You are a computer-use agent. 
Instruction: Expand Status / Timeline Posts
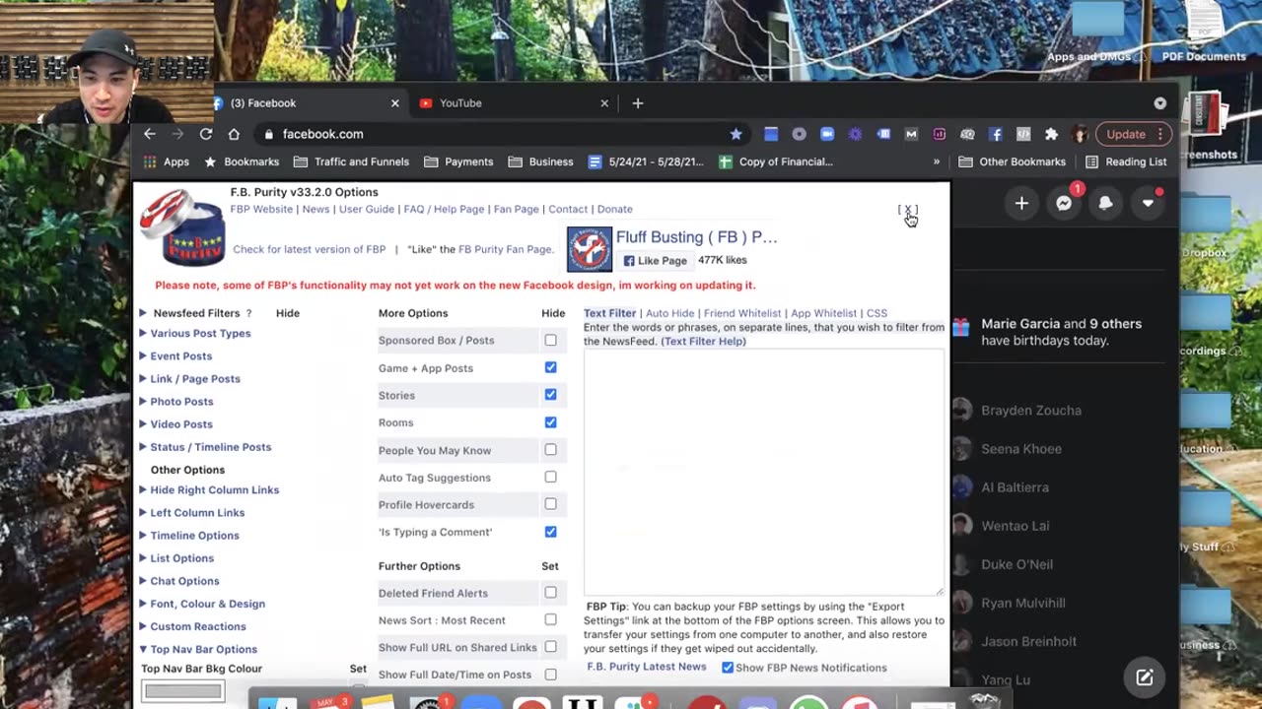(210, 446)
